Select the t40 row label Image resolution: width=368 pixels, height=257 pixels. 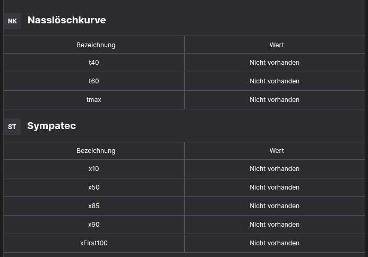pos(93,63)
